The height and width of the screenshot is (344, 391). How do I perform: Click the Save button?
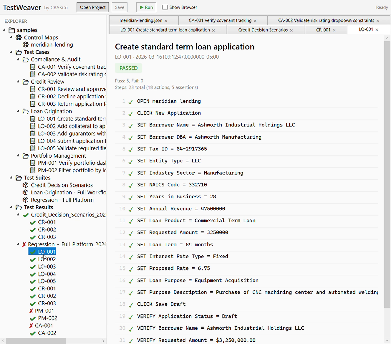(119, 7)
